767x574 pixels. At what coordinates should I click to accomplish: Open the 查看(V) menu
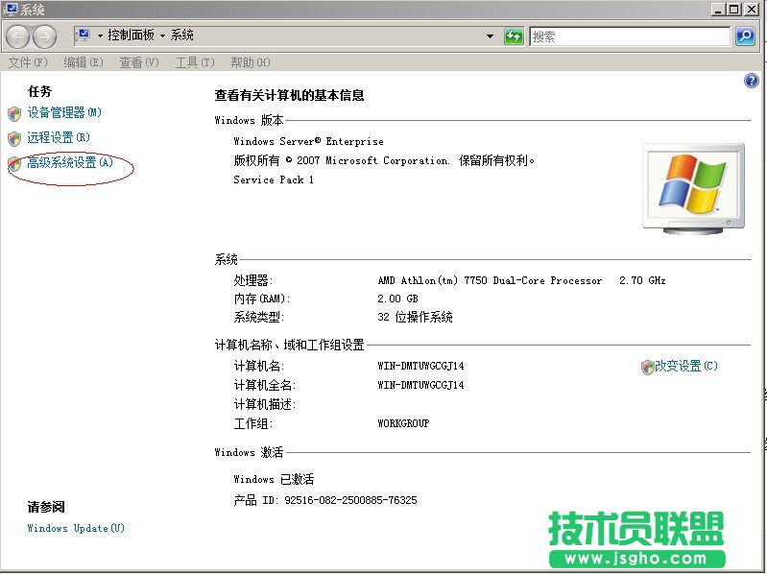(x=139, y=62)
